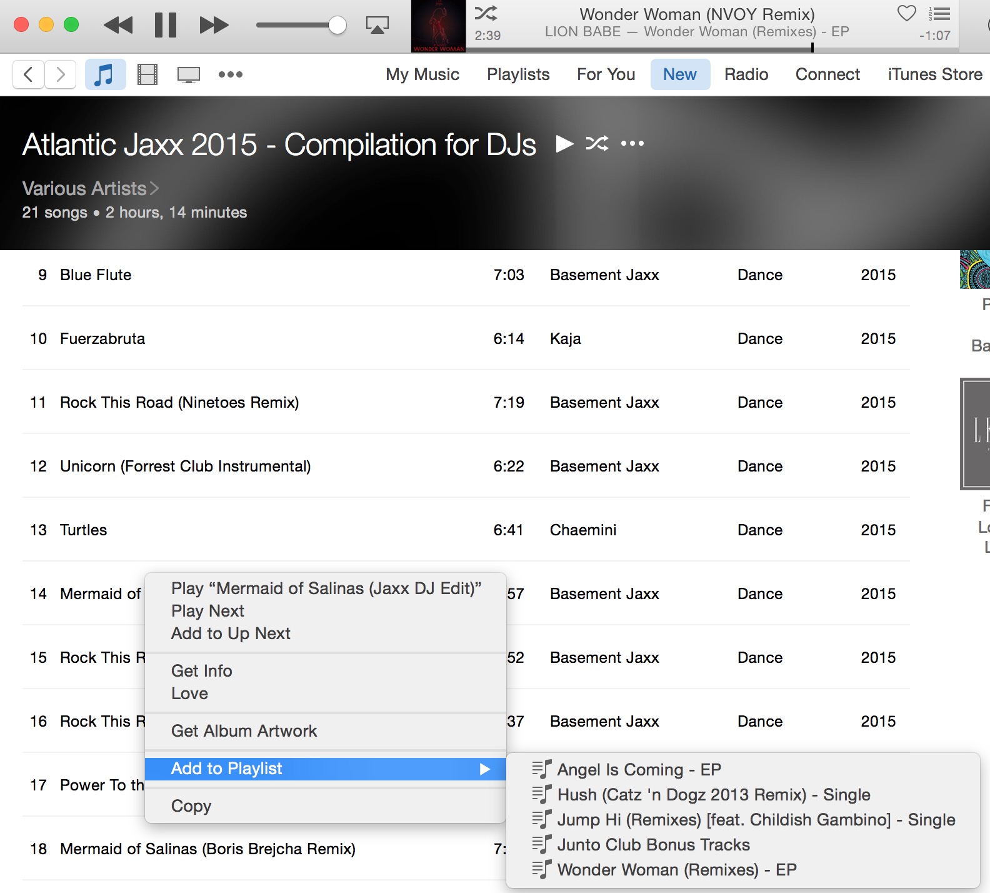Select the New tab

(680, 74)
